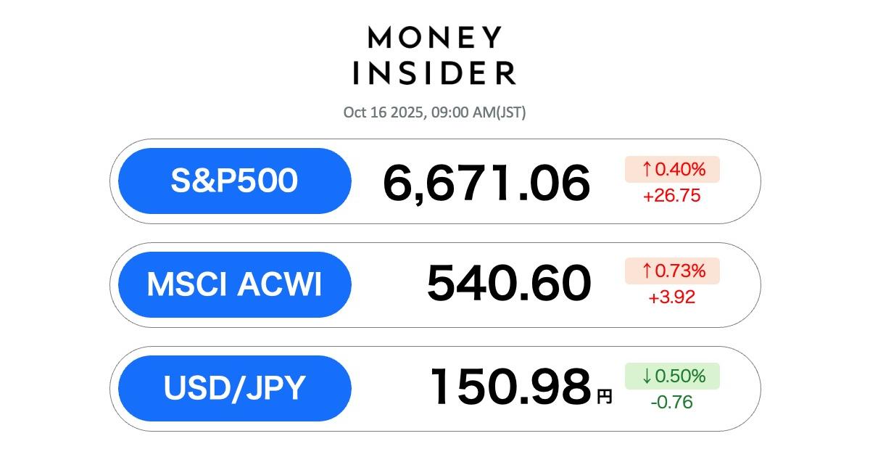
Task: Select the blue MSCI ACWI label button
Action: click(x=234, y=285)
